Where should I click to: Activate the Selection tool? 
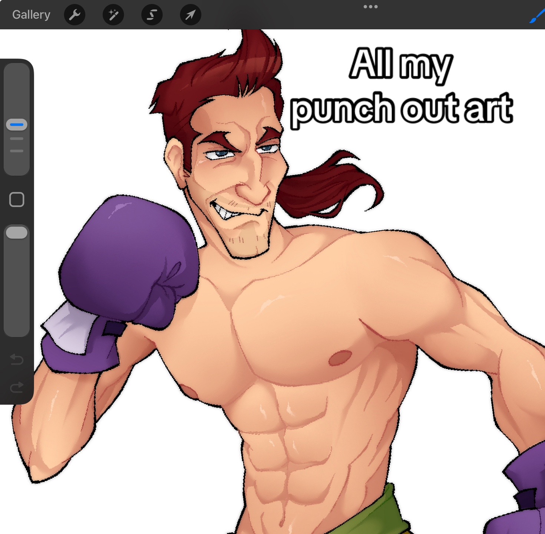coord(152,15)
